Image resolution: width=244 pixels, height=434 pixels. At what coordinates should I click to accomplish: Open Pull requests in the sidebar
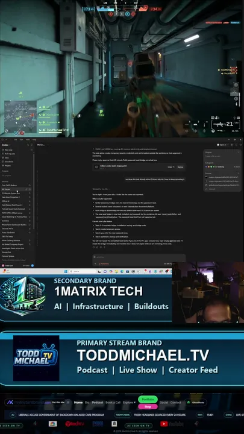[8, 154]
